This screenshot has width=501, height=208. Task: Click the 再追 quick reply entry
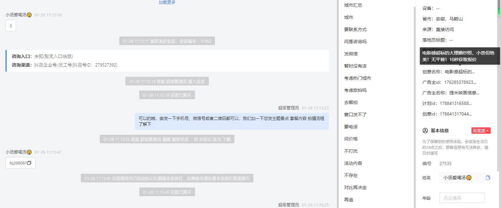pos(349,200)
